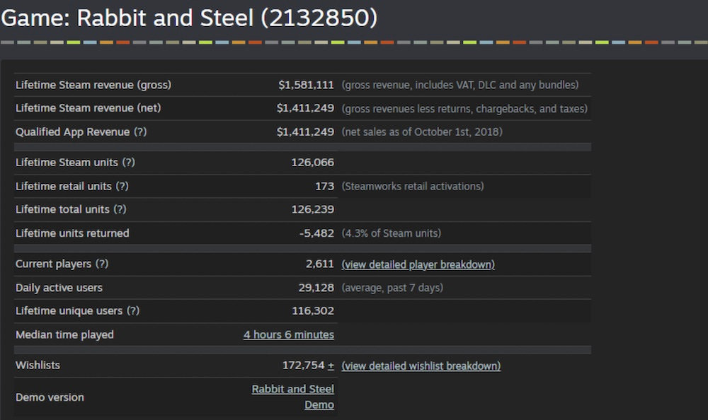
Task: Click the daily active users value 29,128
Action: point(316,288)
